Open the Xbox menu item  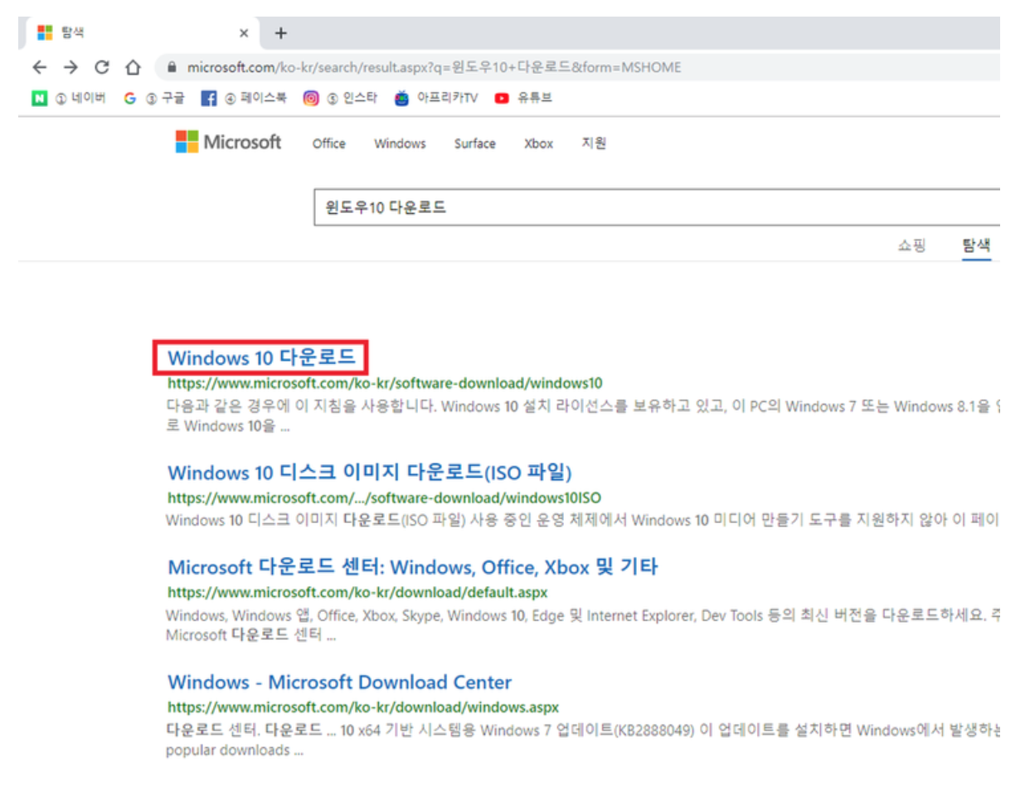(x=538, y=143)
